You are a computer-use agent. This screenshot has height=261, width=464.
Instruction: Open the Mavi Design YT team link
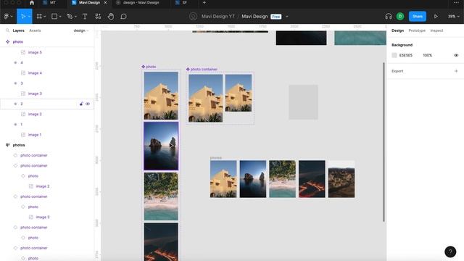[x=218, y=17]
